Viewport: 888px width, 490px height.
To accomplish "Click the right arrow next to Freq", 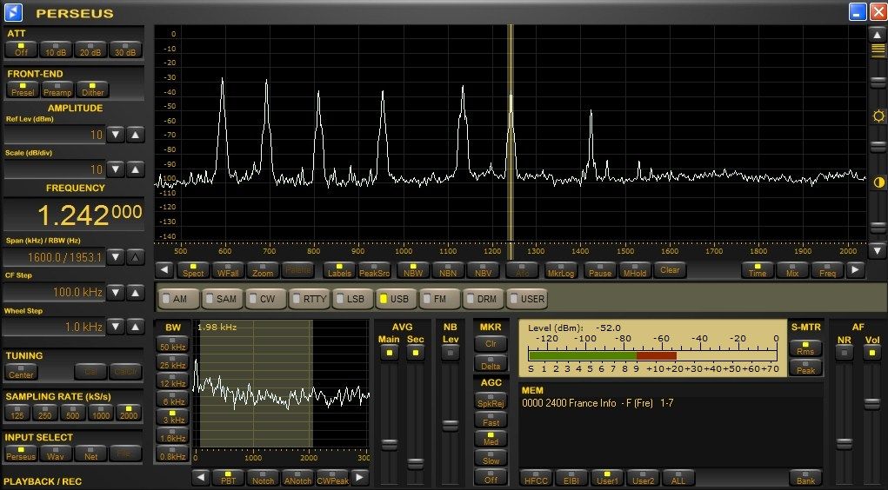I will tap(855, 270).
